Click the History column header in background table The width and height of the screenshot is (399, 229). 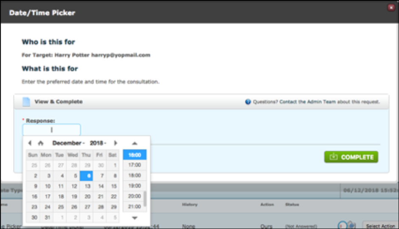point(190,205)
